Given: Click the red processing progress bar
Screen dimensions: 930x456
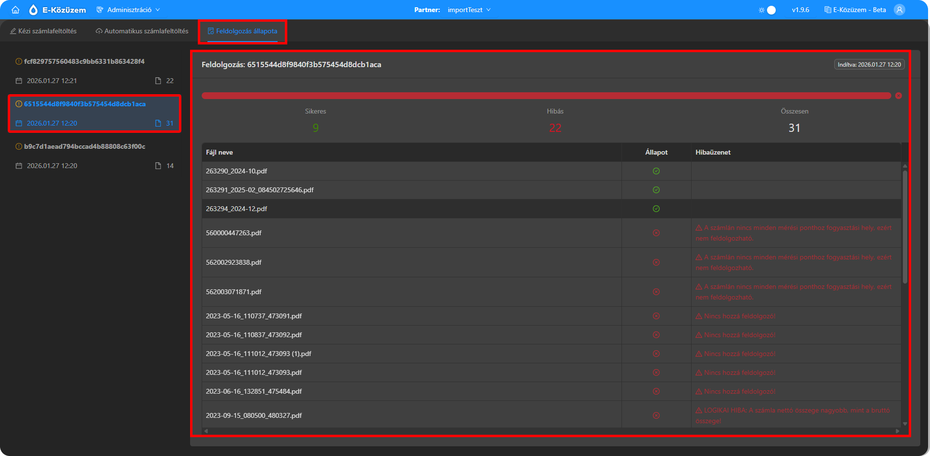Looking at the screenshot, I should 546,96.
